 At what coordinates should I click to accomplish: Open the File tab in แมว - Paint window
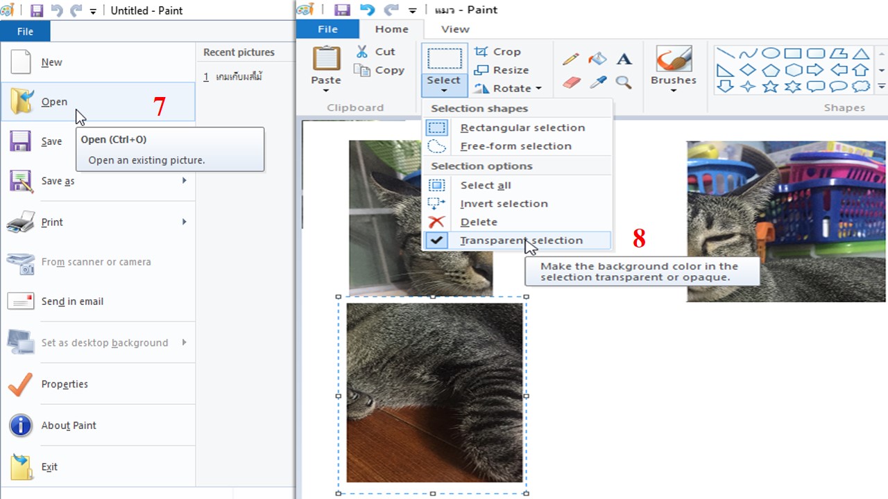tap(327, 29)
